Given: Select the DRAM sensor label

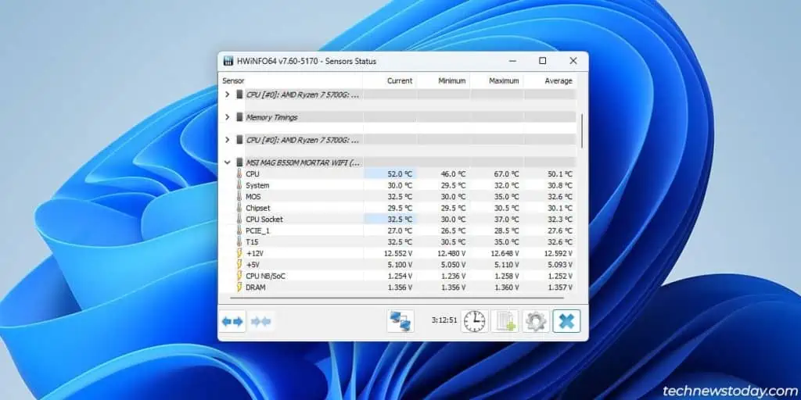Looking at the screenshot, I should (255, 287).
